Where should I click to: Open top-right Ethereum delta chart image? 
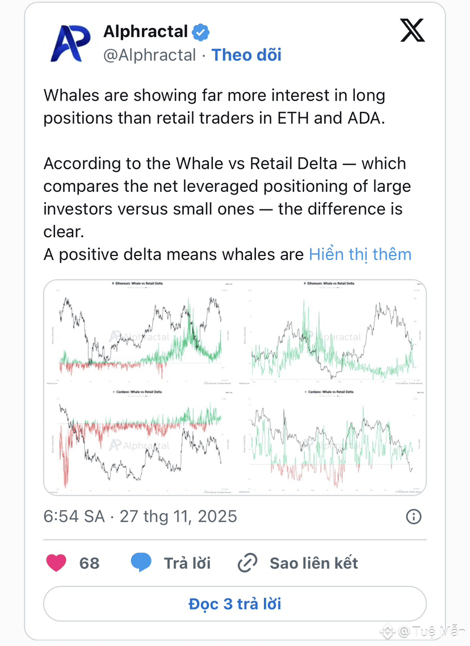[331, 332]
